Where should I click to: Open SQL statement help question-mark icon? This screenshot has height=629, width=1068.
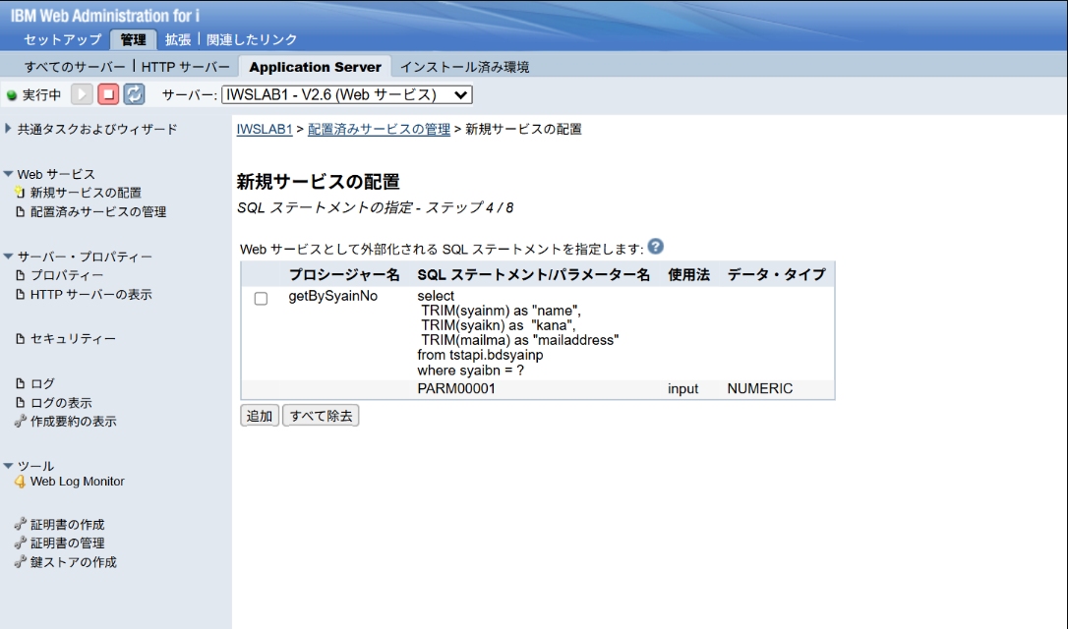pos(655,247)
